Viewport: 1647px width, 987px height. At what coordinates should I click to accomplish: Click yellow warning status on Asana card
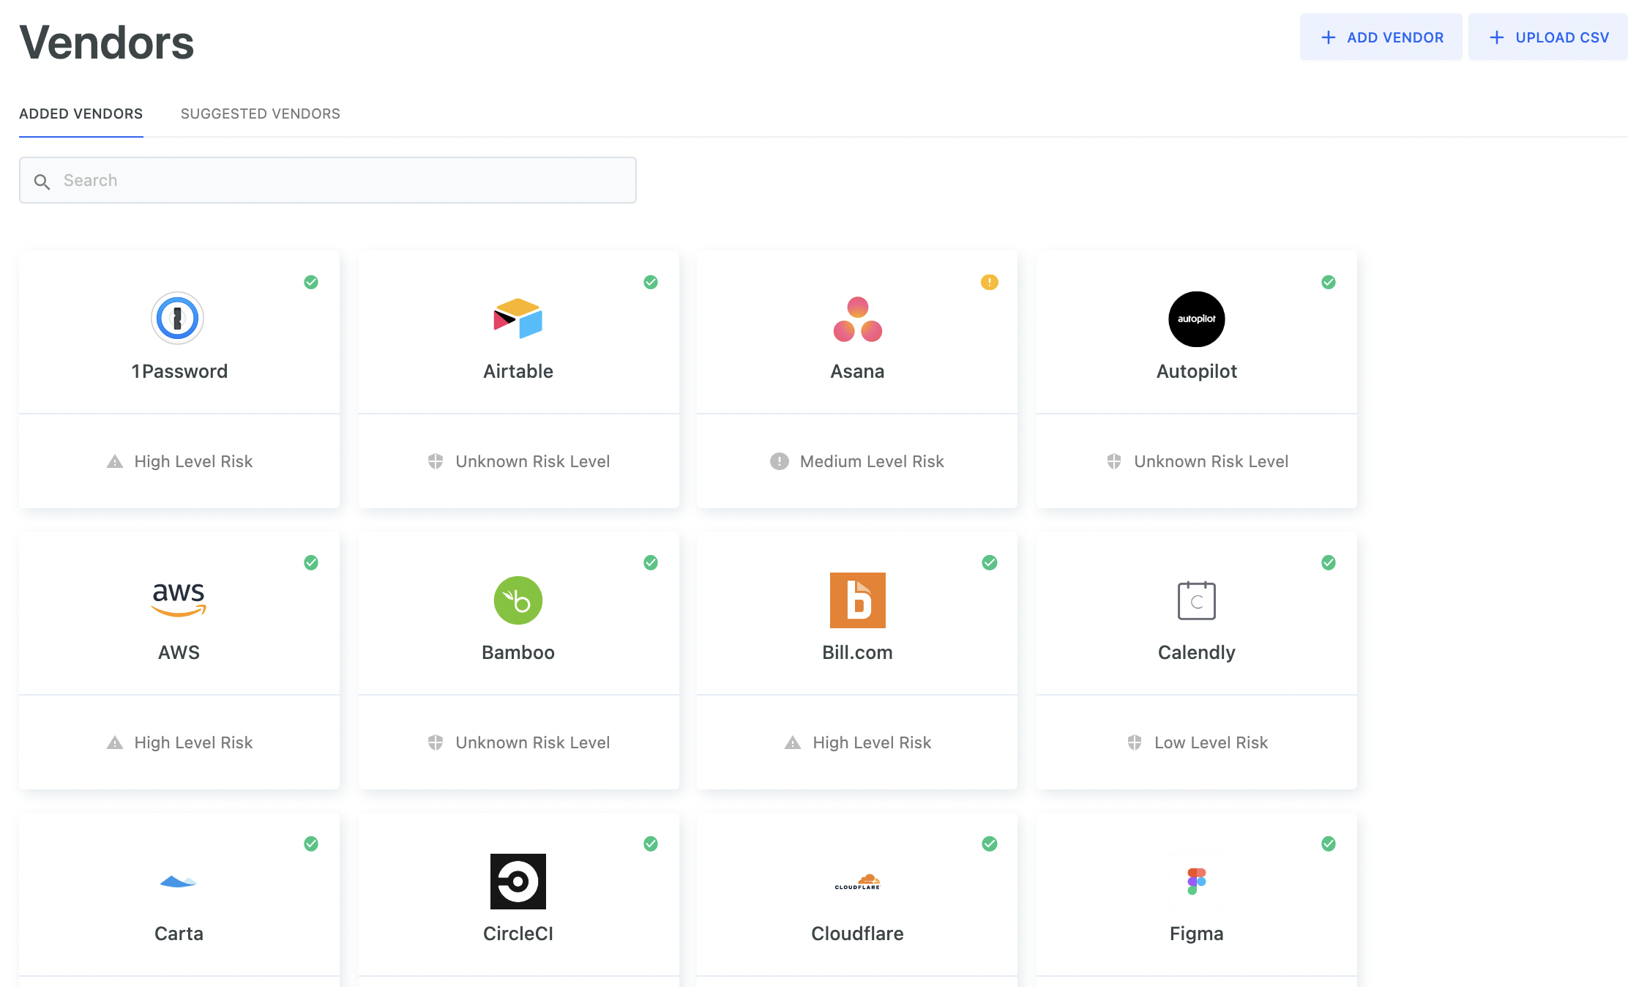(x=990, y=282)
